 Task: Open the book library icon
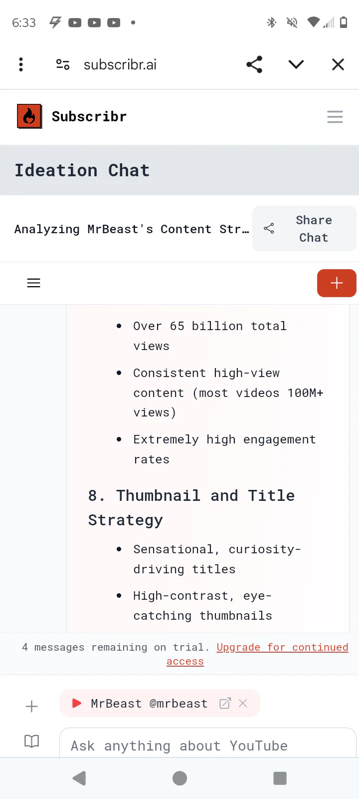31,741
